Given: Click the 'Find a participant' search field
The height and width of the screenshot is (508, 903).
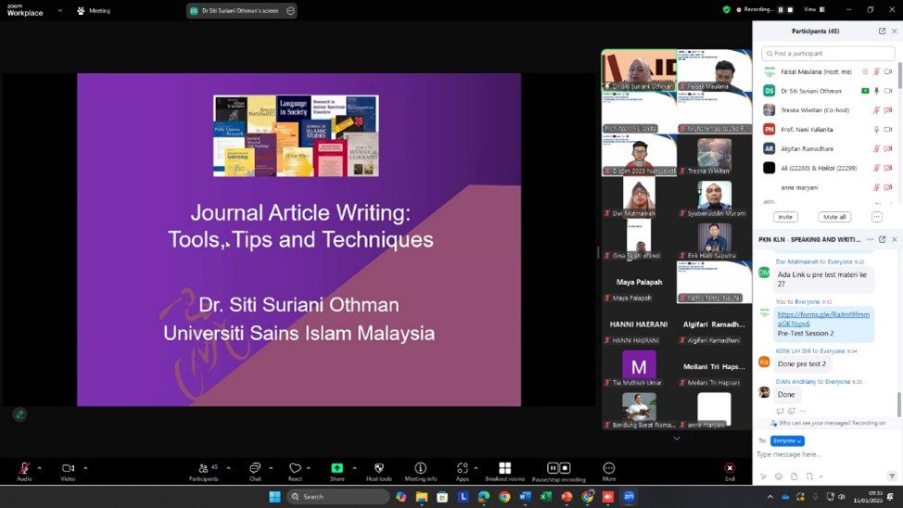Looking at the screenshot, I should 825,54.
